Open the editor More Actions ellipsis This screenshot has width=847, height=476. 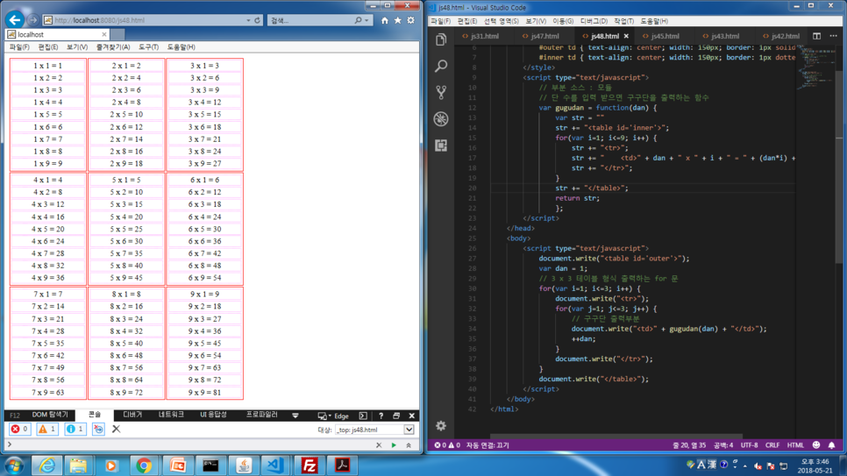click(833, 36)
